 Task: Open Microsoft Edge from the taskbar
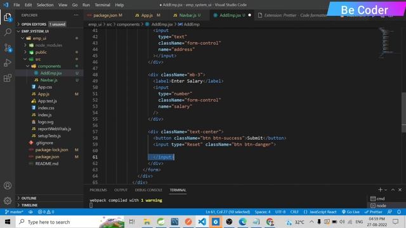pos(242,222)
